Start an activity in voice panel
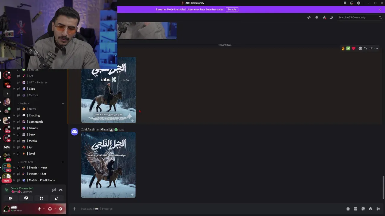385x216 pixels. coord(42,198)
